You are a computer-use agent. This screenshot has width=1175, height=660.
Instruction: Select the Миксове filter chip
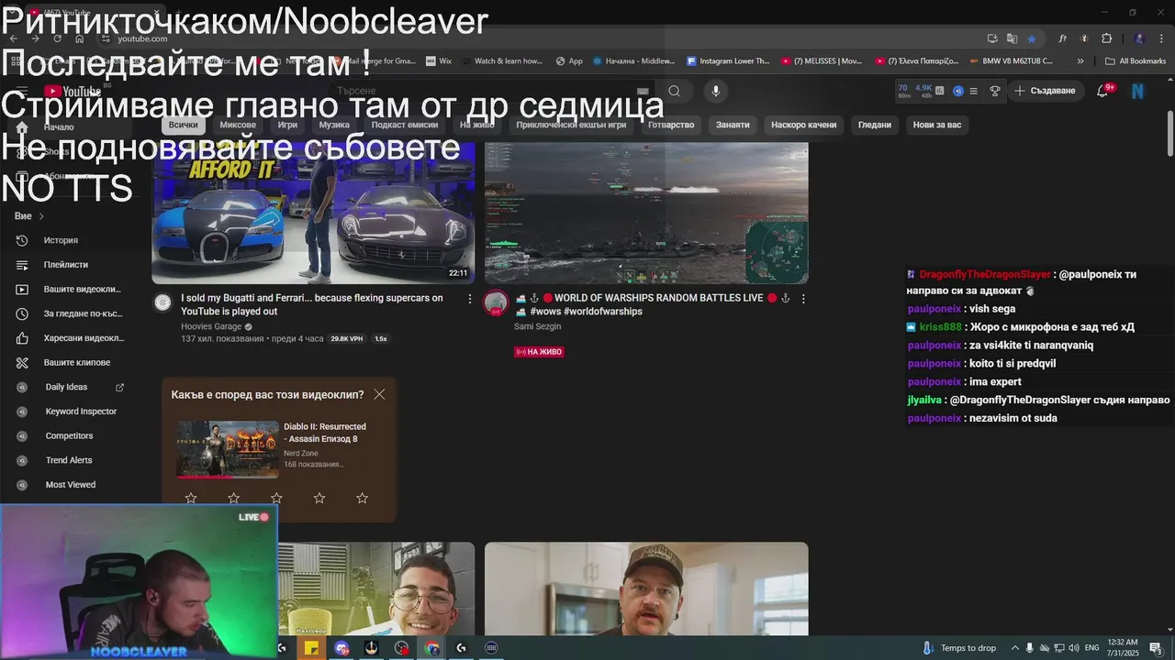coord(238,125)
